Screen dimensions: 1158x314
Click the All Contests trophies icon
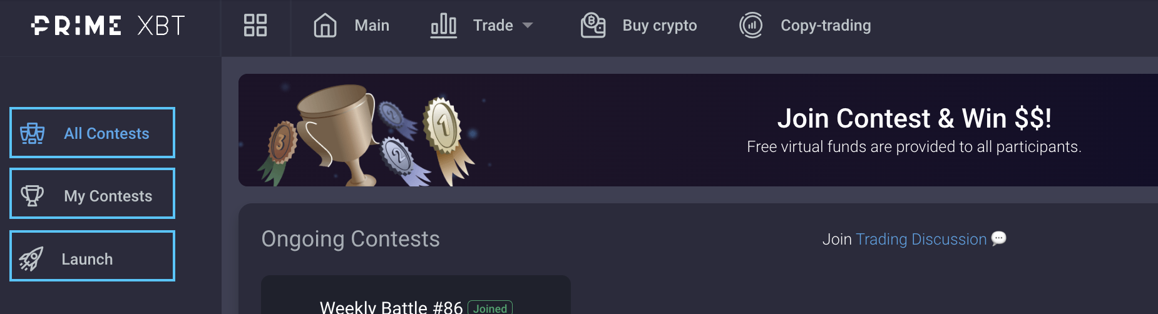[x=33, y=133]
